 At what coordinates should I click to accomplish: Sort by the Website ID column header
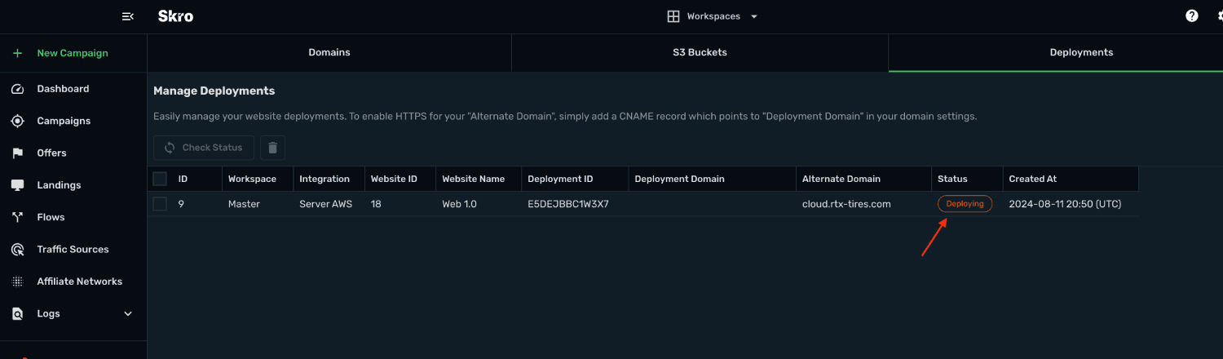pyautogui.click(x=394, y=179)
